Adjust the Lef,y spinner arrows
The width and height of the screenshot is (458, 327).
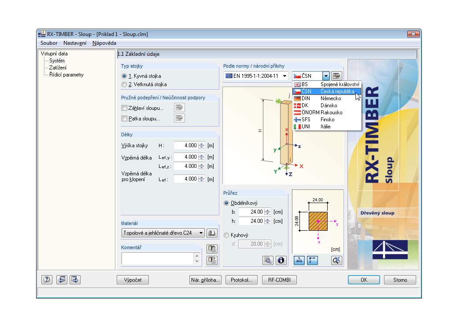point(202,157)
